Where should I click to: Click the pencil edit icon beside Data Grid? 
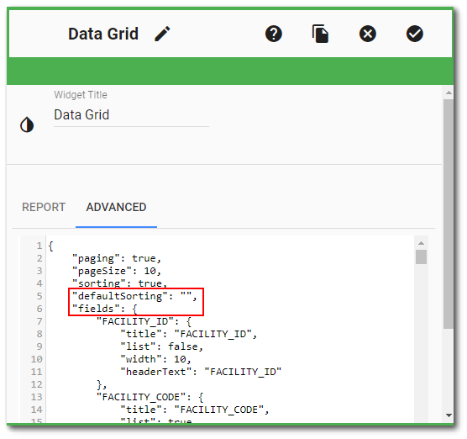[162, 34]
